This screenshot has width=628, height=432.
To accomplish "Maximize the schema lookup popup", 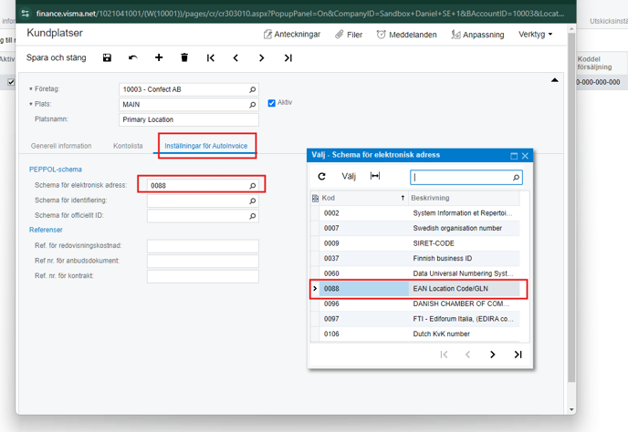I will tap(514, 156).
